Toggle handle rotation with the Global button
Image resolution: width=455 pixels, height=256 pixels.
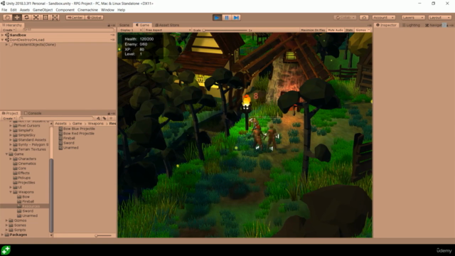(x=95, y=17)
